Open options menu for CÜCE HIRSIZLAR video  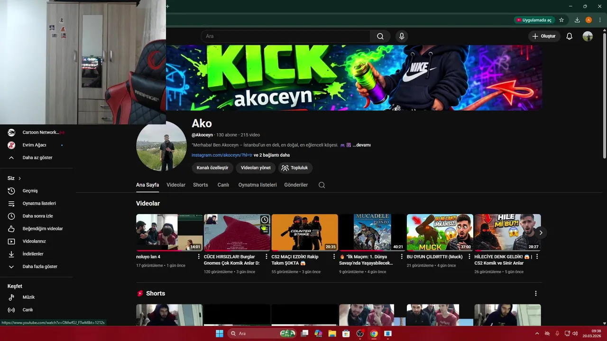[x=267, y=257]
